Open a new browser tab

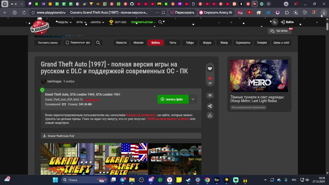point(268,4)
